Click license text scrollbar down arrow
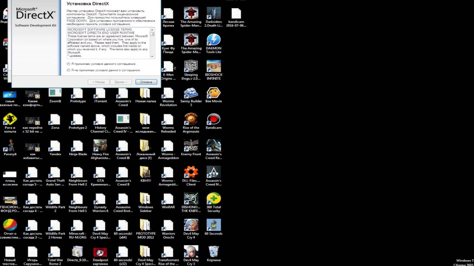This screenshot has width=474, height=266. (x=152, y=56)
